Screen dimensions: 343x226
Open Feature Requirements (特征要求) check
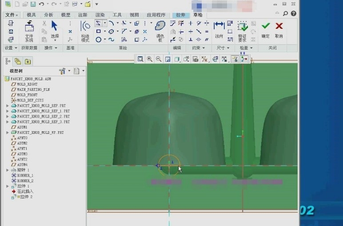(x=243, y=31)
